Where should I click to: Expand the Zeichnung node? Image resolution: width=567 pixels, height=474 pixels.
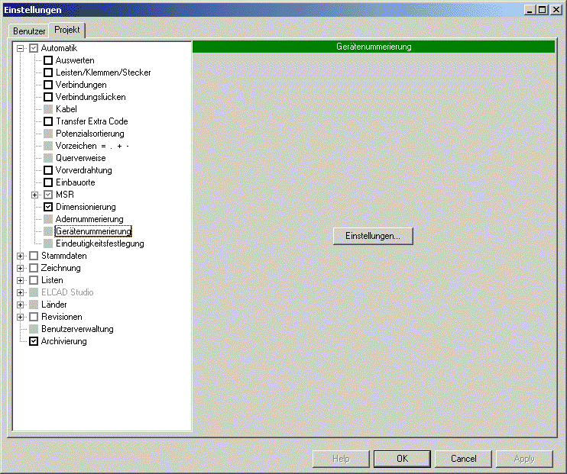(20, 268)
